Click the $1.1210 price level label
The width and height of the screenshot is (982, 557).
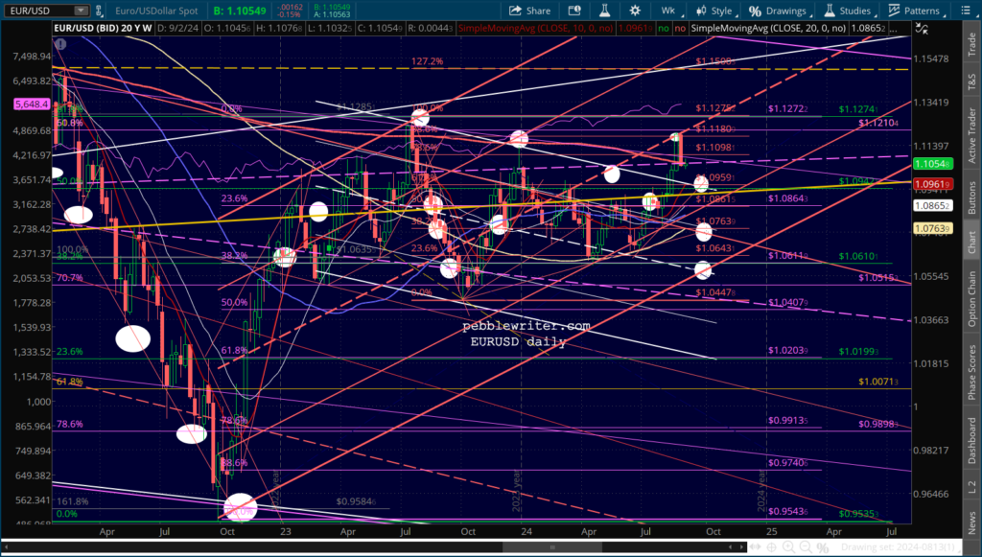pos(878,123)
